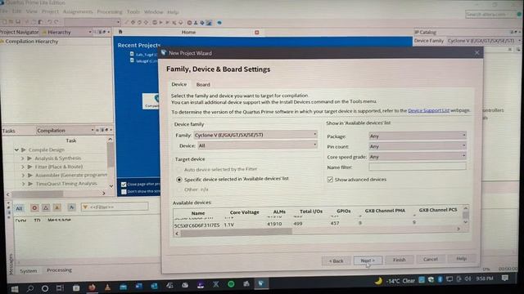
Task: Click the Finish button in the wizard
Action: coord(399,260)
